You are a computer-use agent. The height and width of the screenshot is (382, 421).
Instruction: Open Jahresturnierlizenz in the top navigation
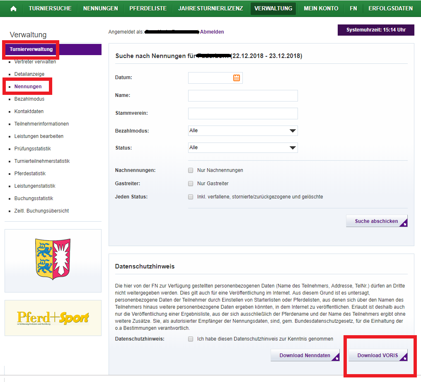pos(210,8)
